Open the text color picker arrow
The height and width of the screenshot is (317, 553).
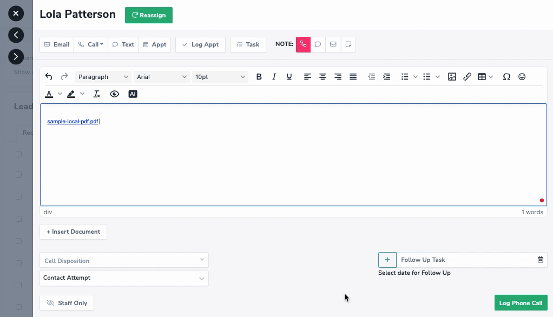[x=60, y=94]
